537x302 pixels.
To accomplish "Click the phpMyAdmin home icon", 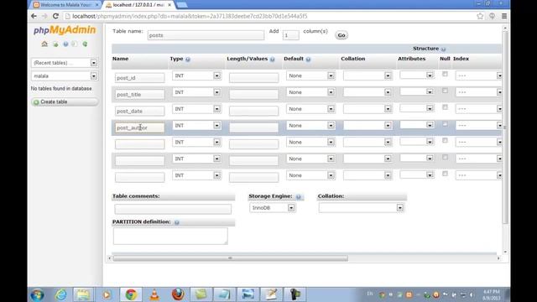I will click(x=44, y=44).
